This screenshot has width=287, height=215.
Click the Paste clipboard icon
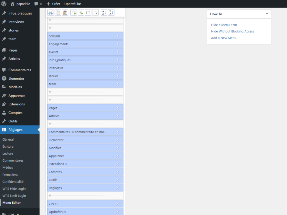point(65,13)
